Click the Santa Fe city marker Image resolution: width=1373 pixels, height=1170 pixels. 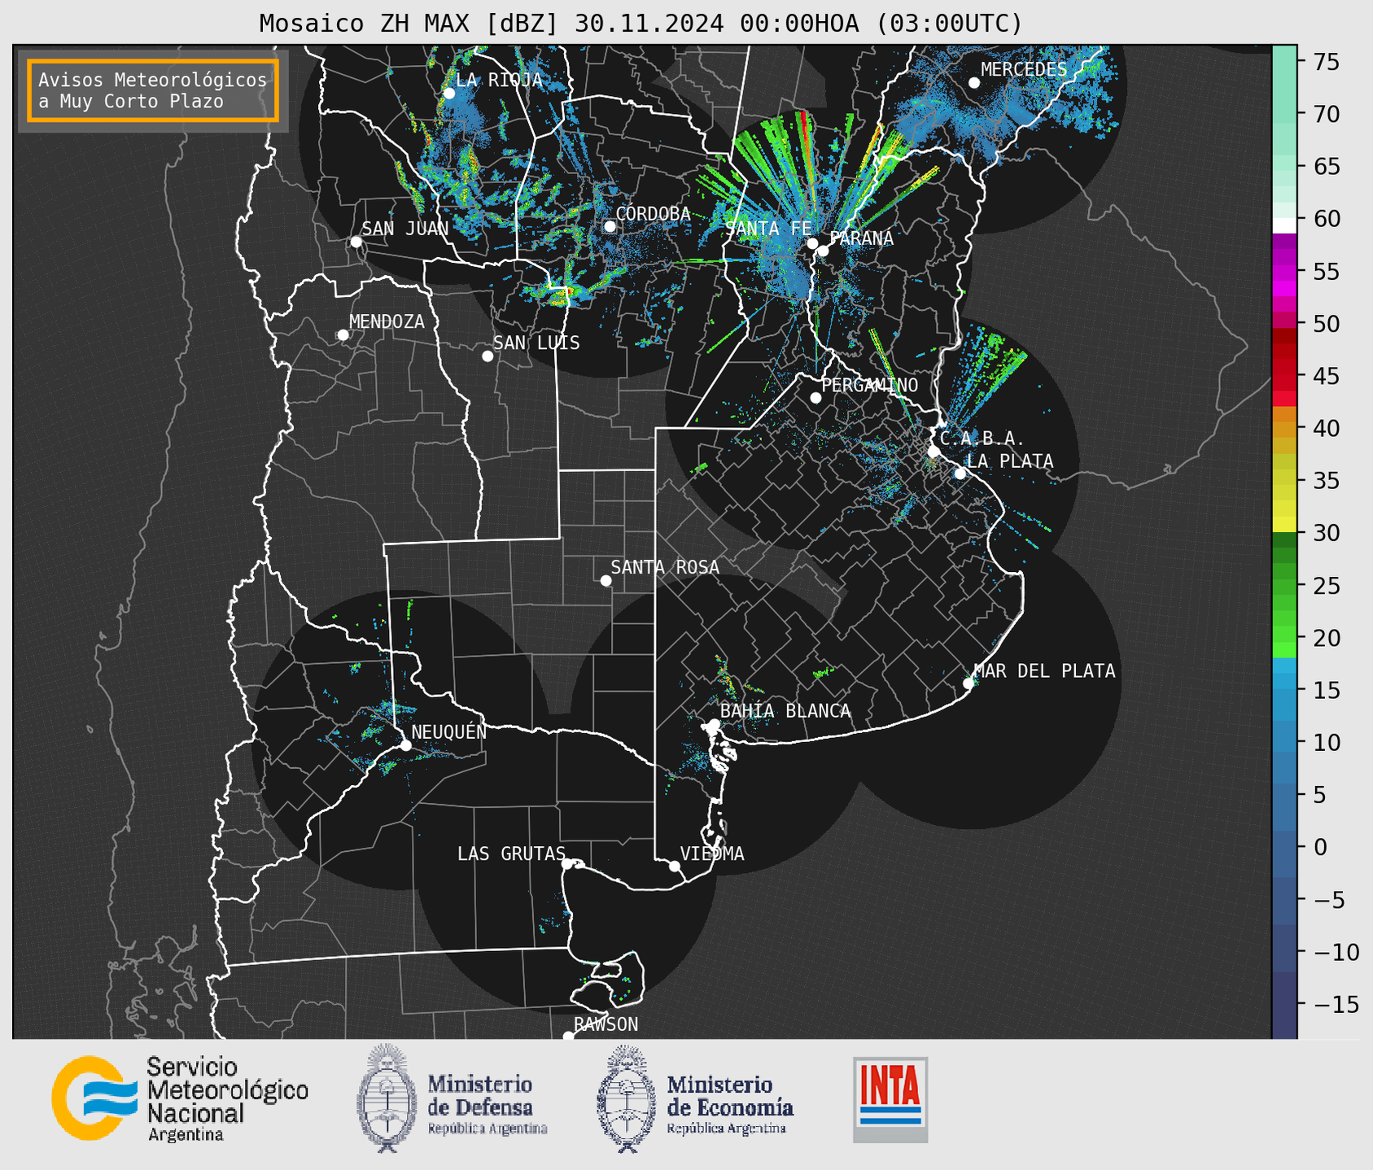(812, 243)
